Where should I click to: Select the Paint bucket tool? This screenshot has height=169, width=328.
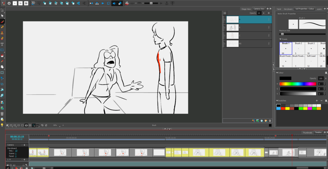(2, 55)
